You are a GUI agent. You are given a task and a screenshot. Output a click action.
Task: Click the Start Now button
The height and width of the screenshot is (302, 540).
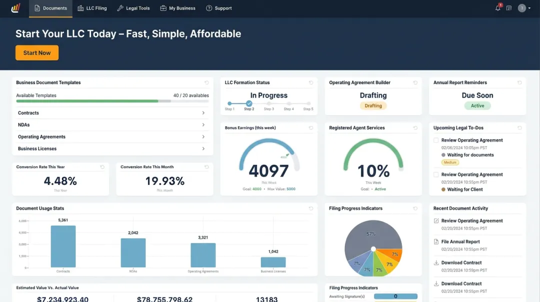pyautogui.click(x=37, y=53)
